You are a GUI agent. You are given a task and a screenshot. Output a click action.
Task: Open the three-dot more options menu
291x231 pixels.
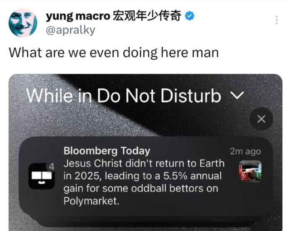pos(276,20)
